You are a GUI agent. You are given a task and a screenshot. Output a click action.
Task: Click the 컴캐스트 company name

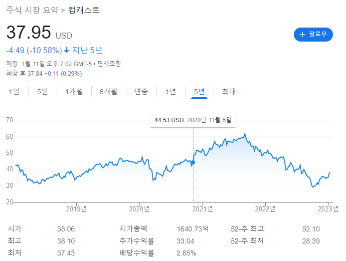(84, 10)
